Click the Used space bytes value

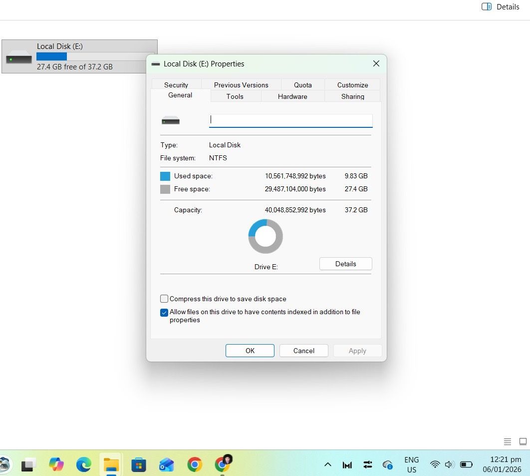point(295,176)
